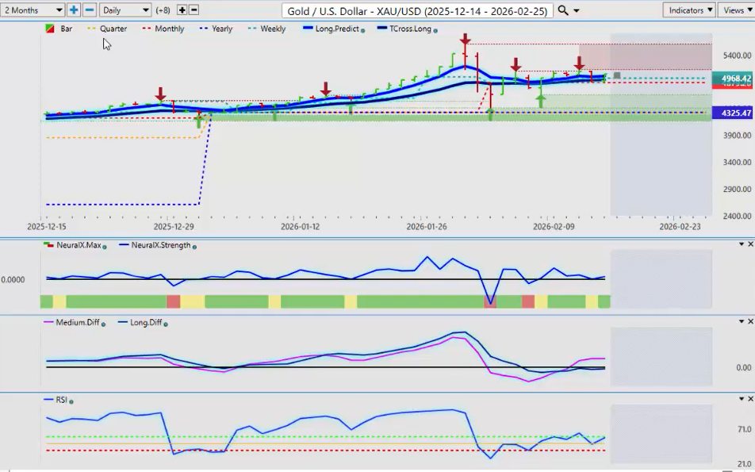The image size is (755, 472).
Task: Open the Daily interval dropdown
Action: pos(125,10)
